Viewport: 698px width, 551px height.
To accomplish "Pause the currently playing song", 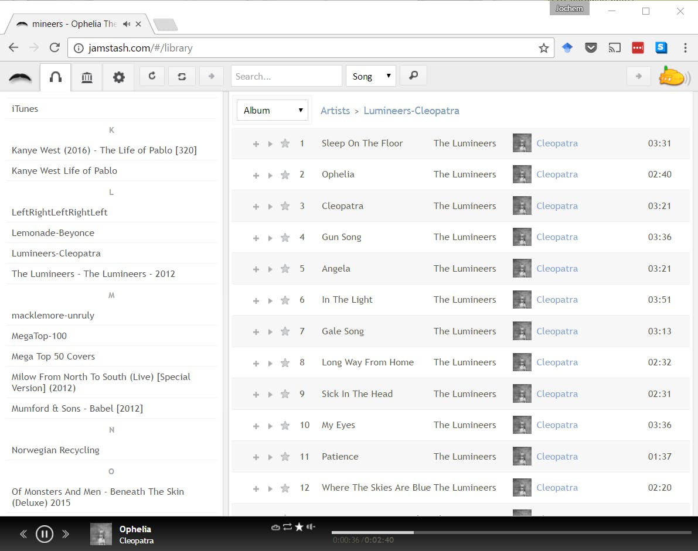I will coord(45,533).
